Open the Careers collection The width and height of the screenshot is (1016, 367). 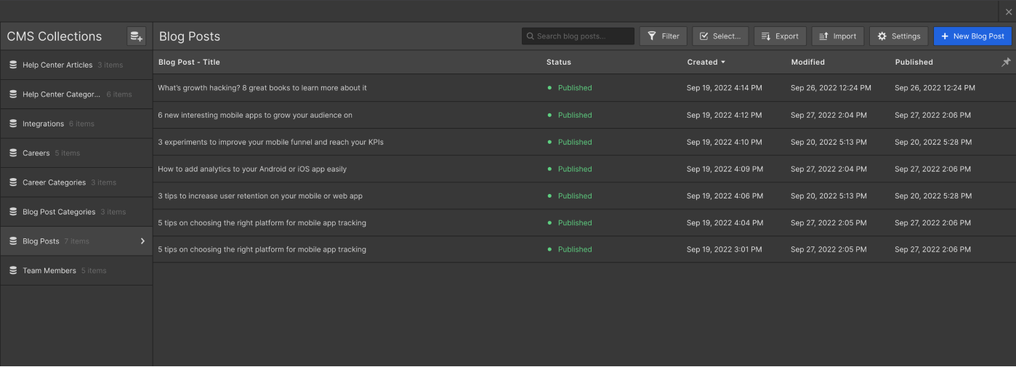(36, 153)
